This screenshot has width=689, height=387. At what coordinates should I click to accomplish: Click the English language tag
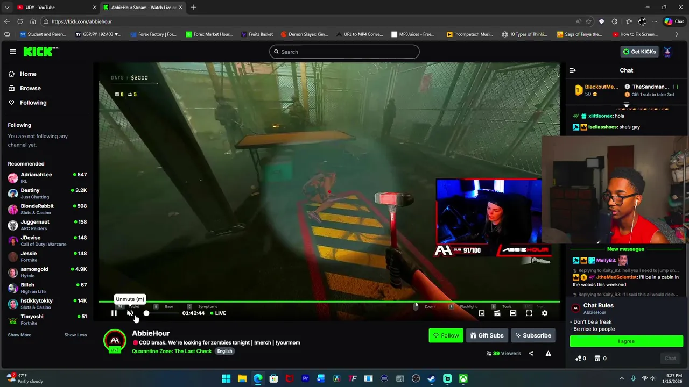(224, 351)
